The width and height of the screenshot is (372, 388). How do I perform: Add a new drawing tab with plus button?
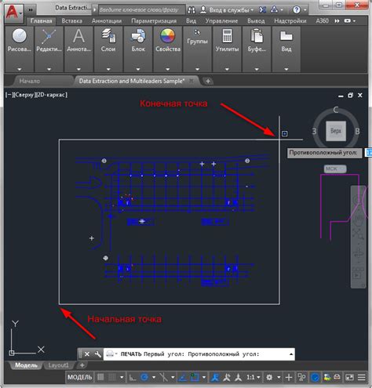(x=208, y=81)
